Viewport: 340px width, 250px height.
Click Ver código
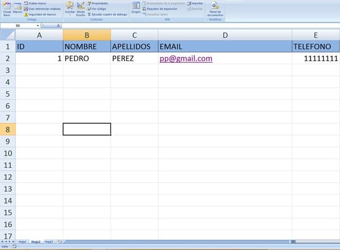click(97, 9)
